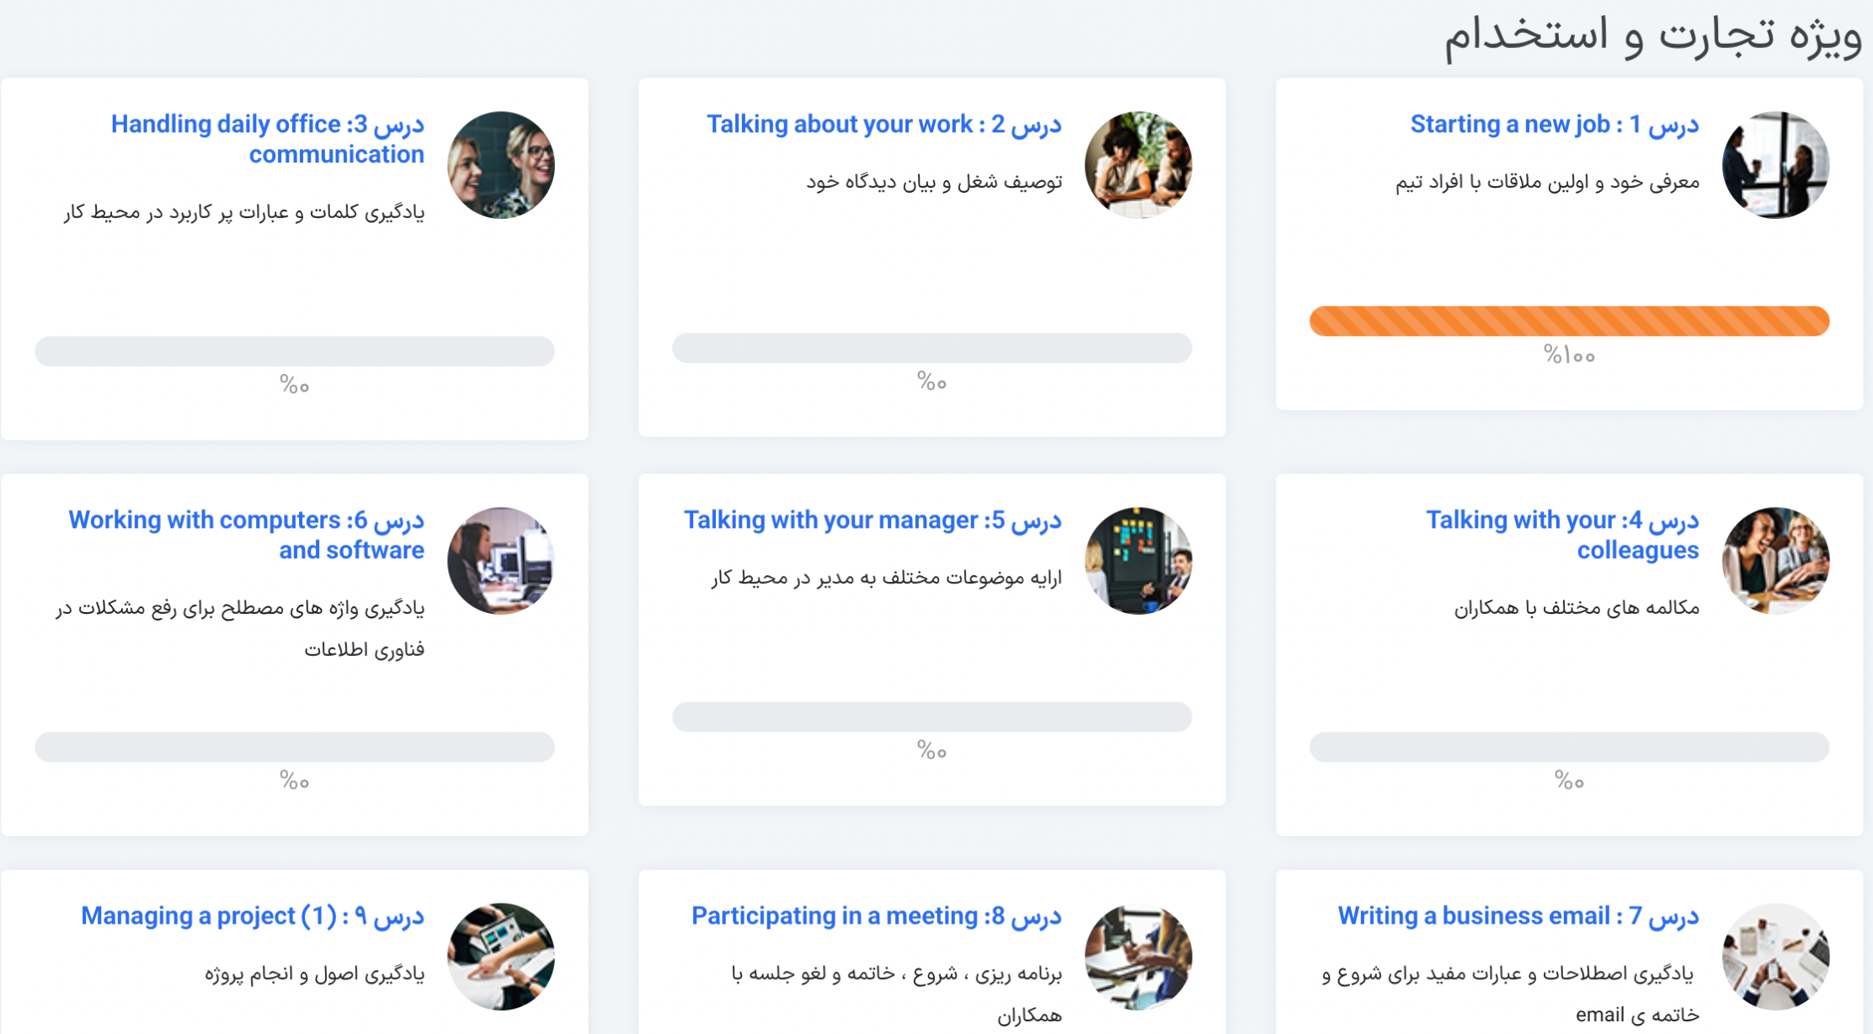Click the lesson 5 manager sticky-notes photo
Image resolution: width=1873 pixels, height=1034 pixels.
(1138, 561)
